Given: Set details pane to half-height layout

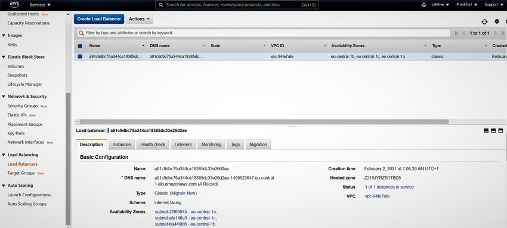Looking at the screenshot, I should click(493, 131).
